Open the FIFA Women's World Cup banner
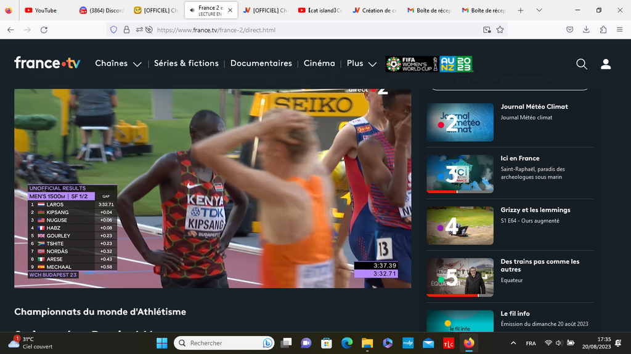The width and height of the screenshot is (631, 354). point(429,64)
